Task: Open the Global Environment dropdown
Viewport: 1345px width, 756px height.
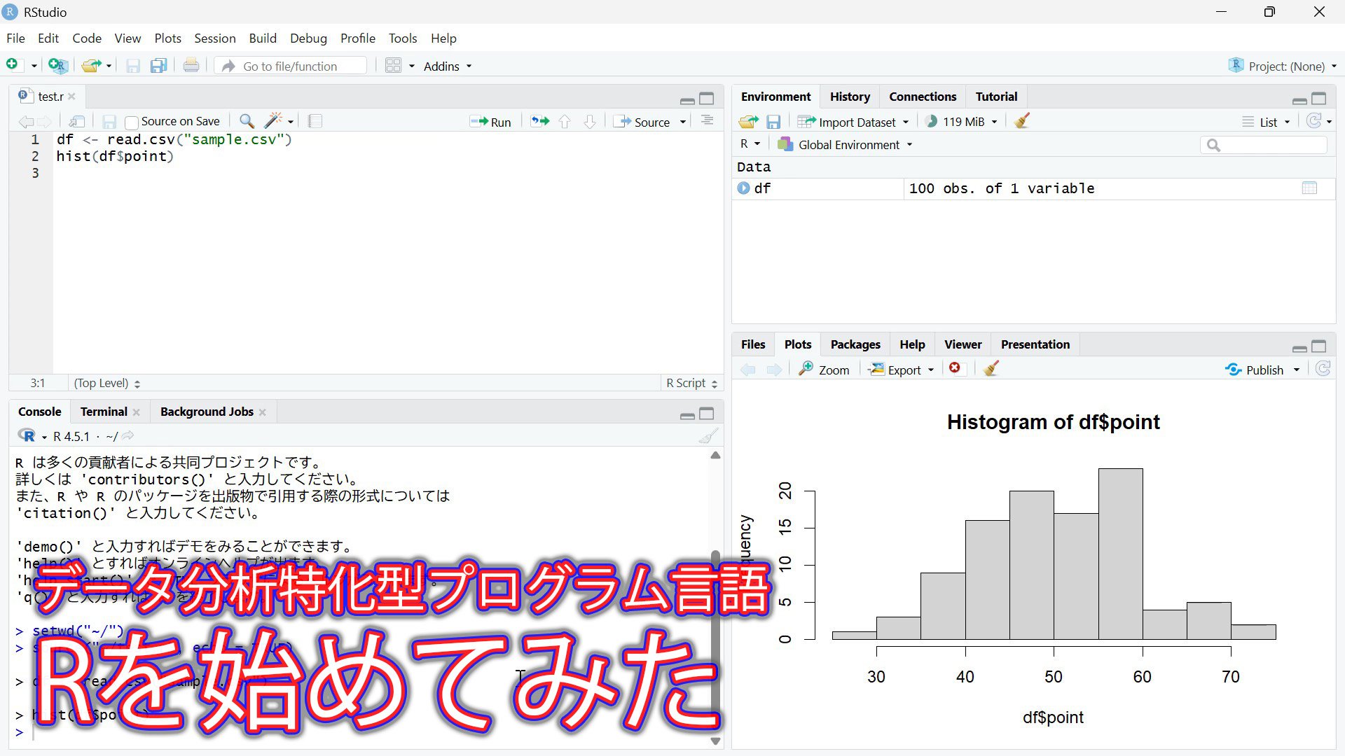Action: pos(846,145)
